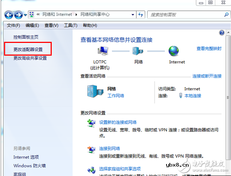This screenshot has width=231, height=176.
Task: Click the blue help question mark icon
Action: [222, 33]
